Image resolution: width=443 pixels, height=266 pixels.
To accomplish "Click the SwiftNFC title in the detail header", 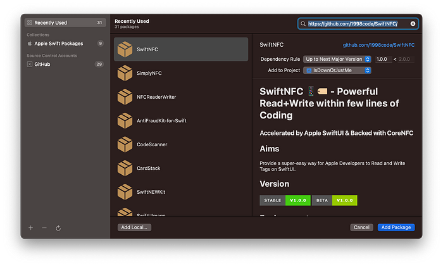I will point(271,45).
